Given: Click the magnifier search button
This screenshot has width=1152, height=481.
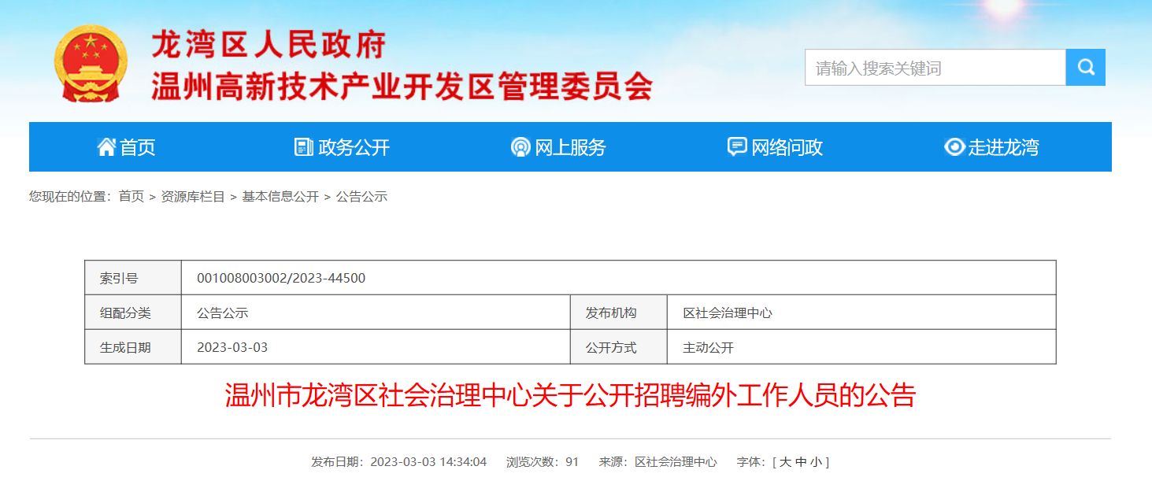Looking at the screenshot, I should [x=1085, y=68].
